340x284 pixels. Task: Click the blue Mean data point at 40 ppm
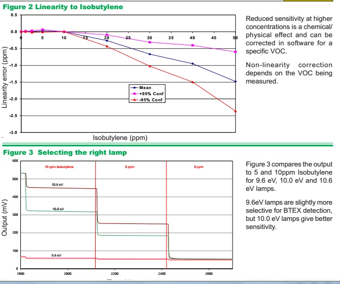[192, 64]
